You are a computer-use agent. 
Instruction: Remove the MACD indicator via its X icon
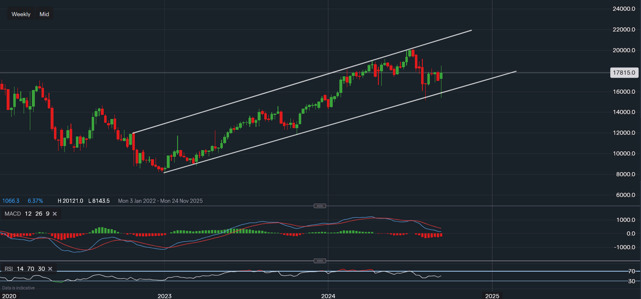pos(54,214)
